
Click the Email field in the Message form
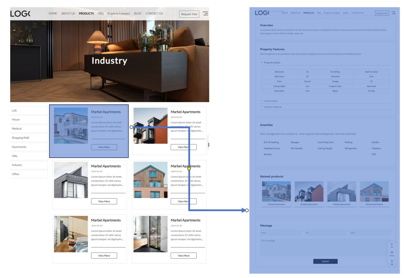(x=370, y=233)
